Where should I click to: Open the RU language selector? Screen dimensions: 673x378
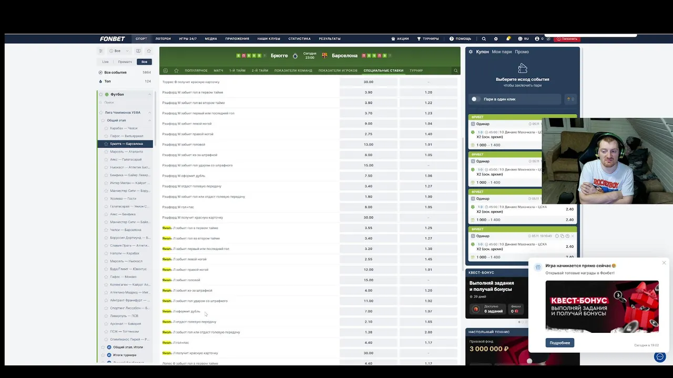tap(524, 39)
